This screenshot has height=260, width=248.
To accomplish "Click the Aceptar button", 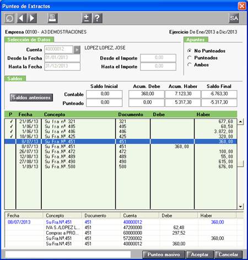I will point(200,254).
